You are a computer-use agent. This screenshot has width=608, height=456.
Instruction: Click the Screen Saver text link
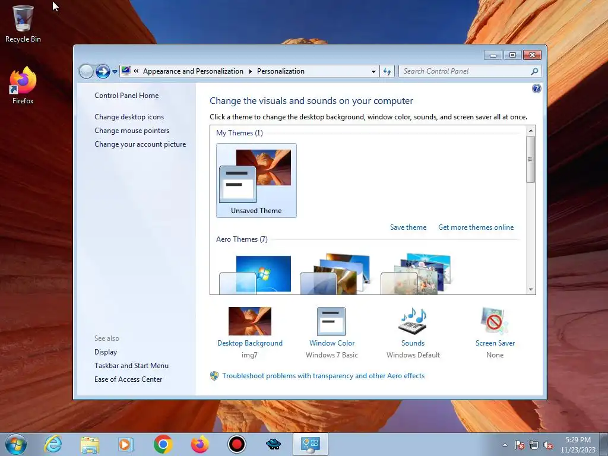495,343
